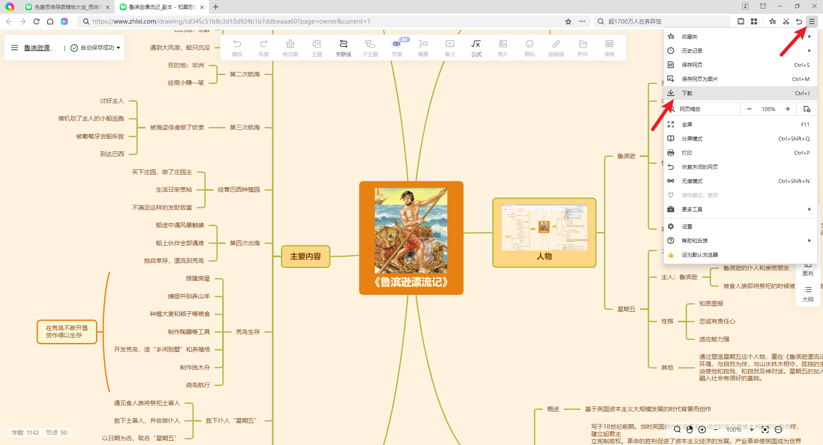Select 全屏 in the browser menu
823x445 pixels.
coord(740,124)
